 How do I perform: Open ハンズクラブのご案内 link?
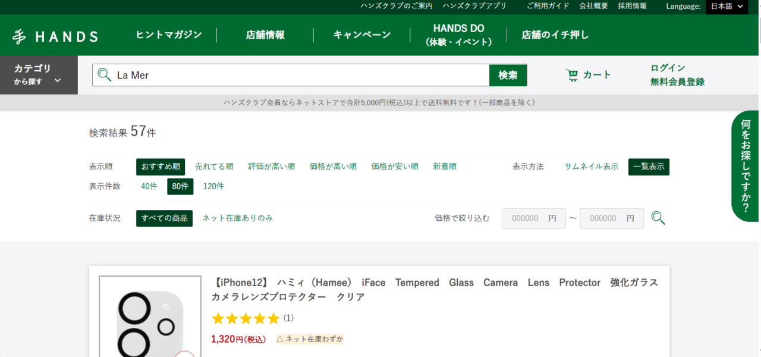pos(397,6)
